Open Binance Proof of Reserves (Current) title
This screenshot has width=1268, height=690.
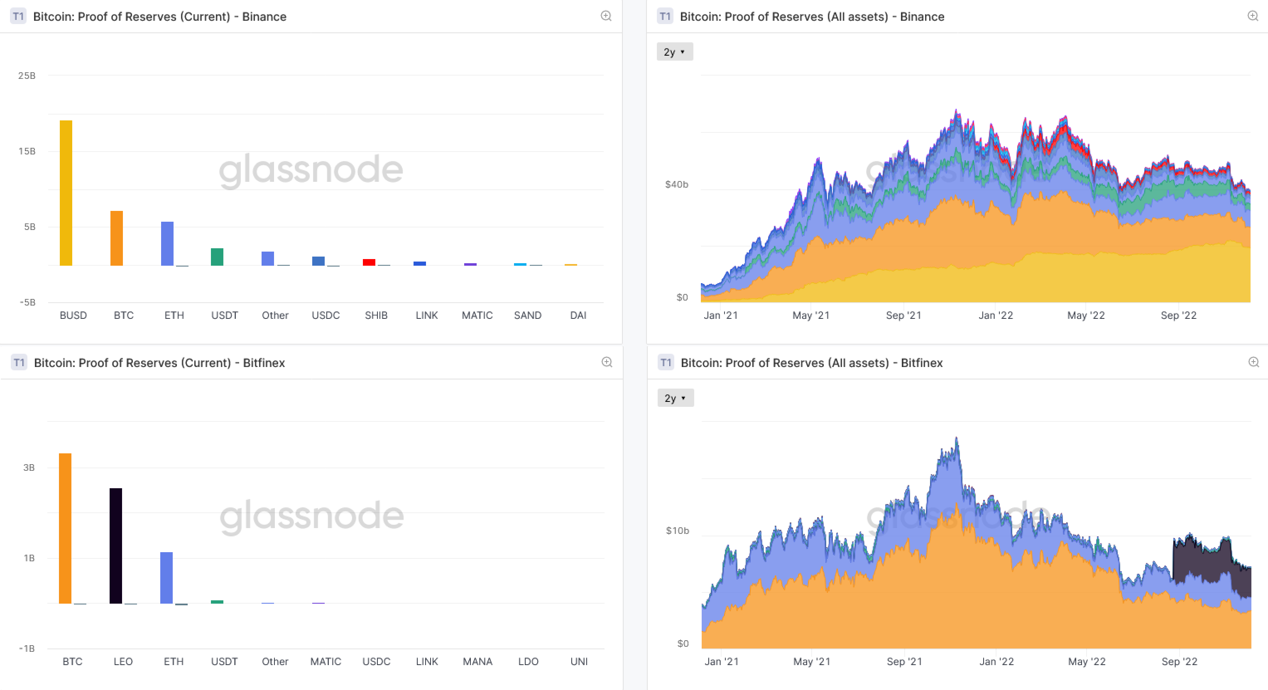click(x=159, y=17)
